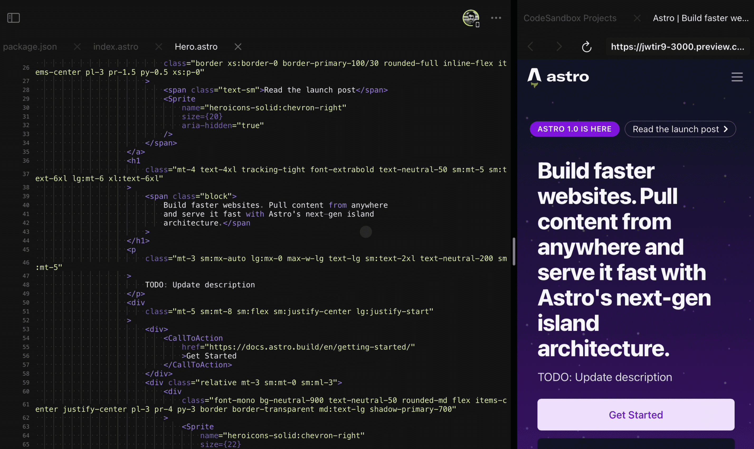Screen dimensions: 754x449
Task: Open the Astro hamburger menu
Action: pyautogui.click(x=737, y=77)
